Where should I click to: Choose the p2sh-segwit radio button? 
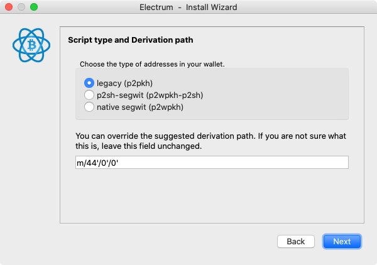(89, 95)
